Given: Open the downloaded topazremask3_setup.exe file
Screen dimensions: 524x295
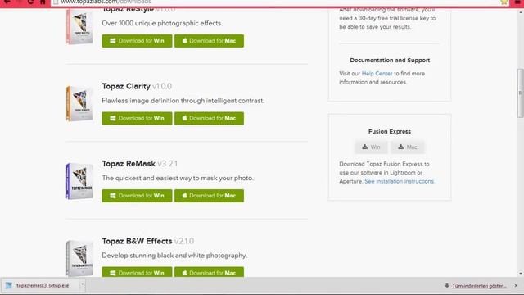Looking at the screenshot, I should (x=39, y=286).
